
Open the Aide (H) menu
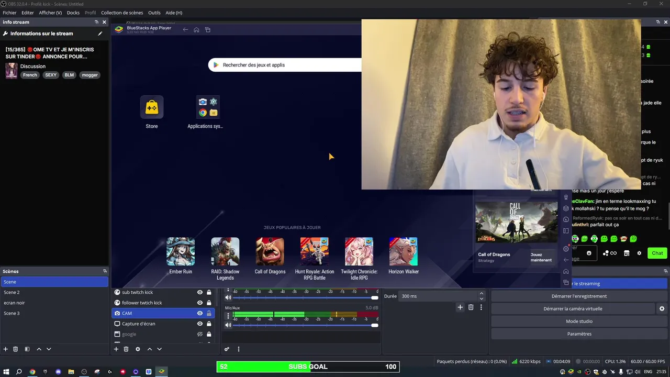pyautogui.click(x=174, y=13)
